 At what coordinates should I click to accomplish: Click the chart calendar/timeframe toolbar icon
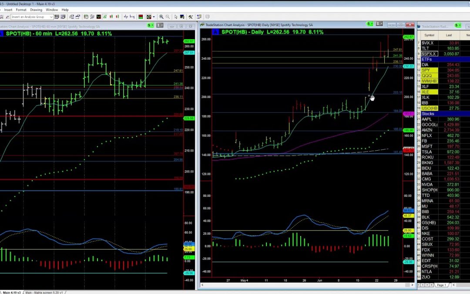pos(86,17)
